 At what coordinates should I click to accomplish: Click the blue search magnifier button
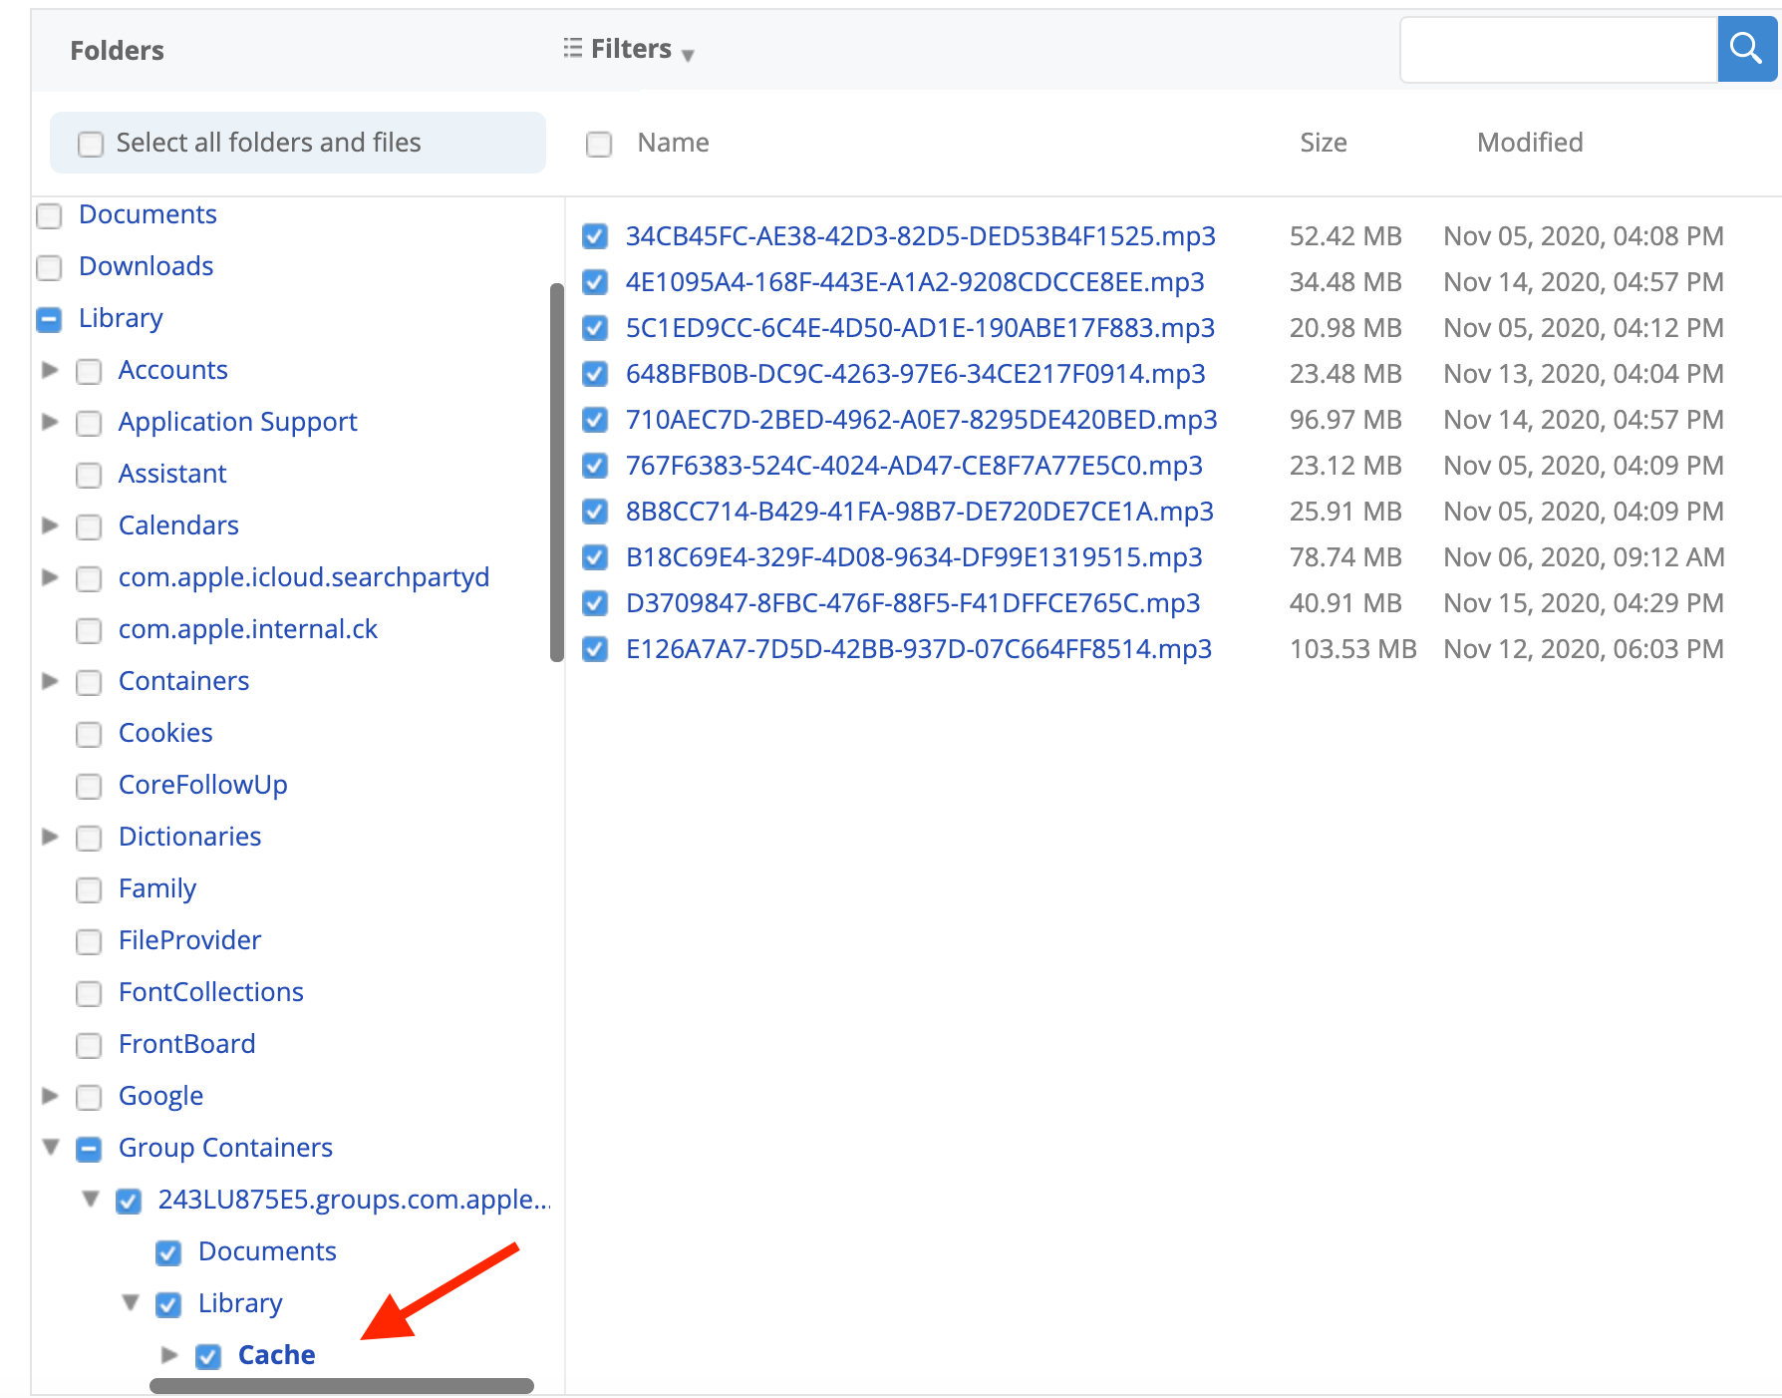[x=1746, y=48]
